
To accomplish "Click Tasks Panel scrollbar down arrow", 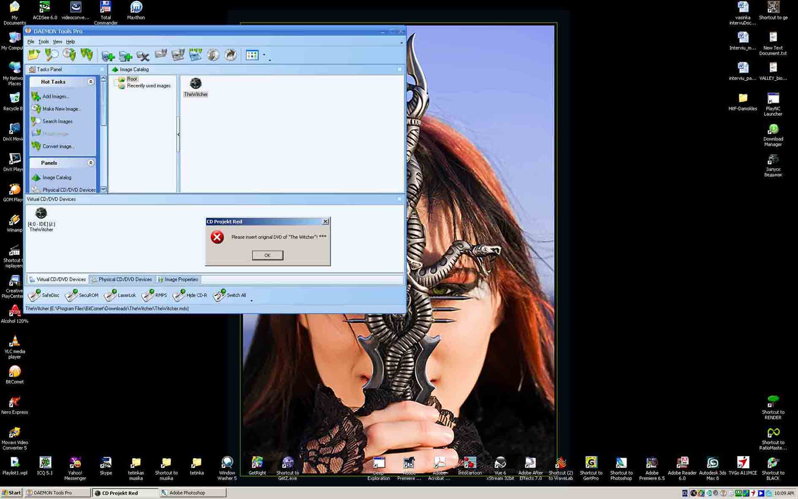I will coord(103,190).
